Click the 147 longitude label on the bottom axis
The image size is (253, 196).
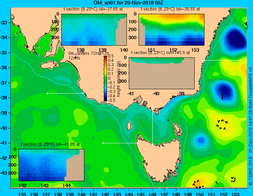[x=164, y=194]
